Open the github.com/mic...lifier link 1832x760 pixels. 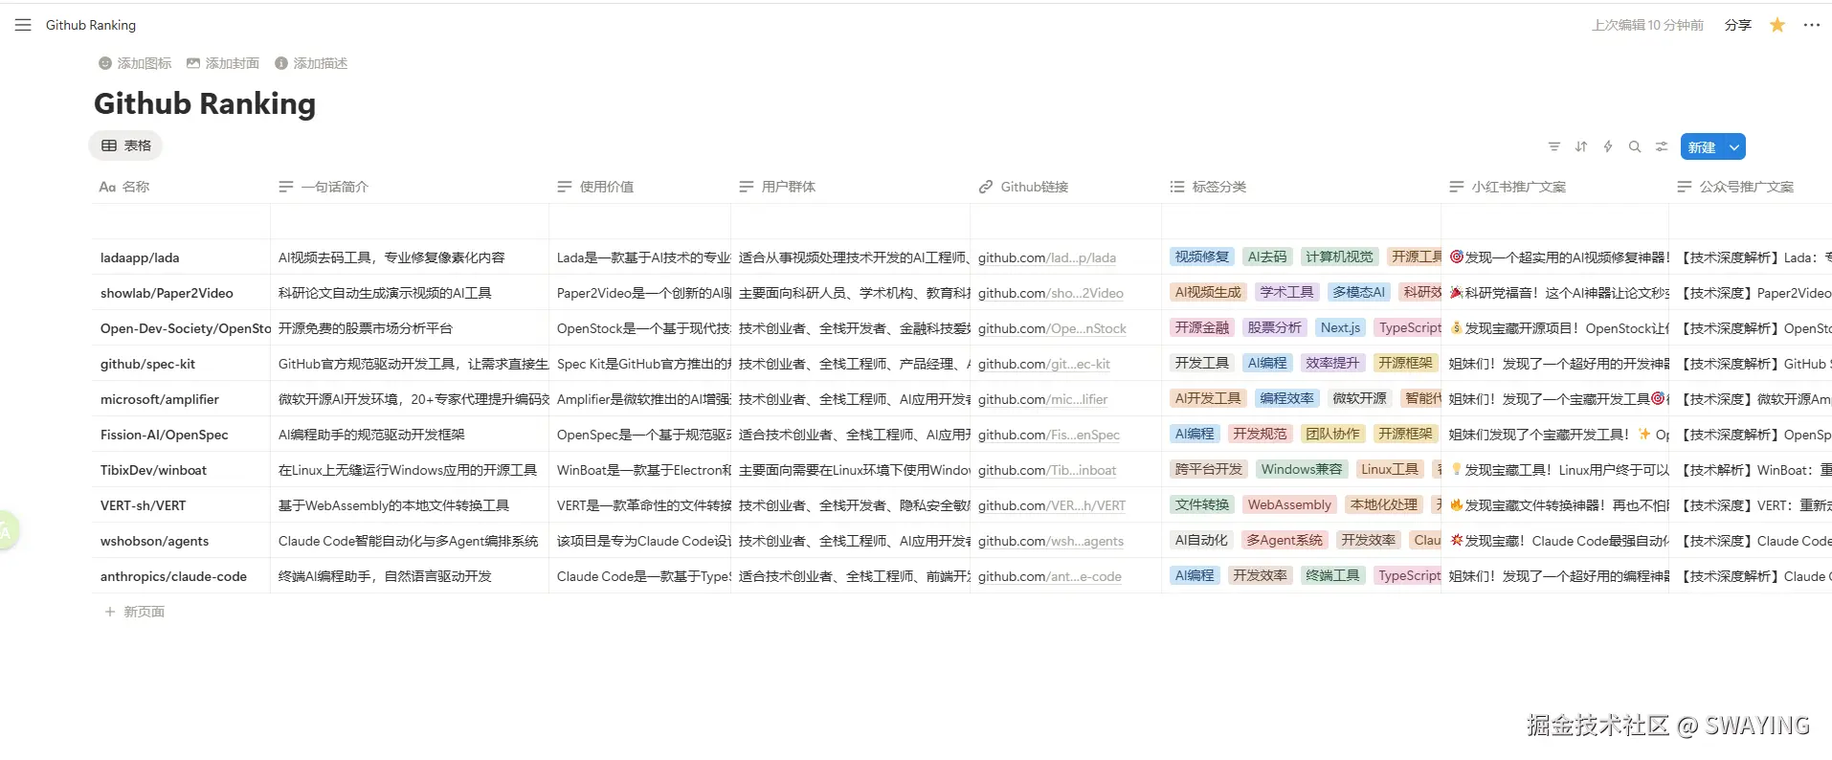tap(1043, 399)
